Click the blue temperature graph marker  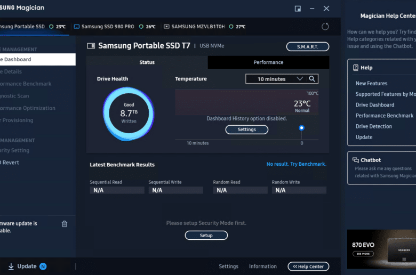[x=302, y=128]
